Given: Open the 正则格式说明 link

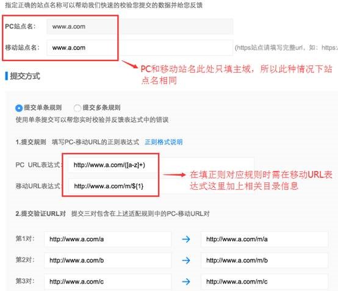Looking at the screenshot, I should [164, 142].
